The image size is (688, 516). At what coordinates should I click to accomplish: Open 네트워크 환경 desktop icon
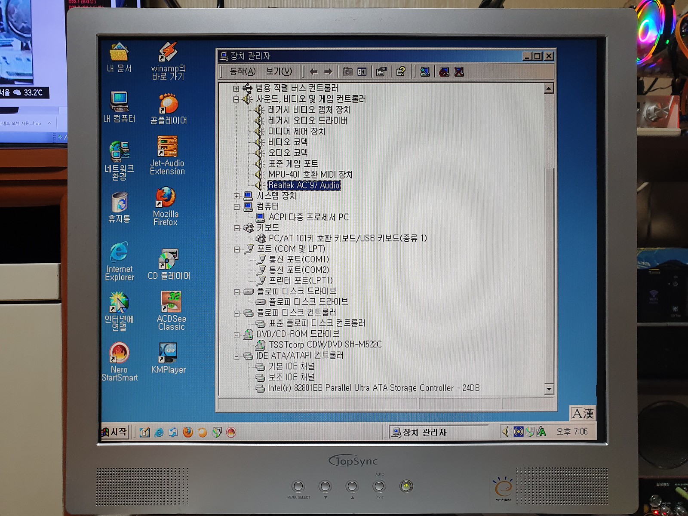(119, 161)
